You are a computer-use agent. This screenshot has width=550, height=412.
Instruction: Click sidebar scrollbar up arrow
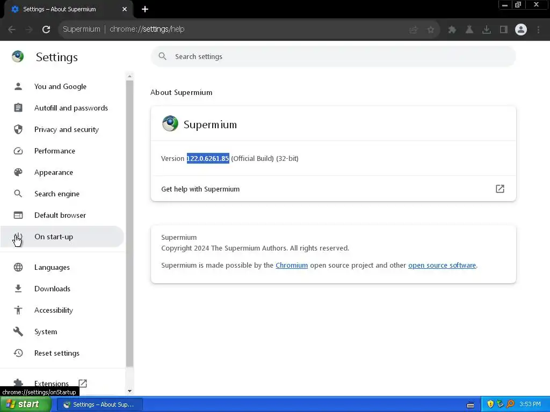pos(130,76)
